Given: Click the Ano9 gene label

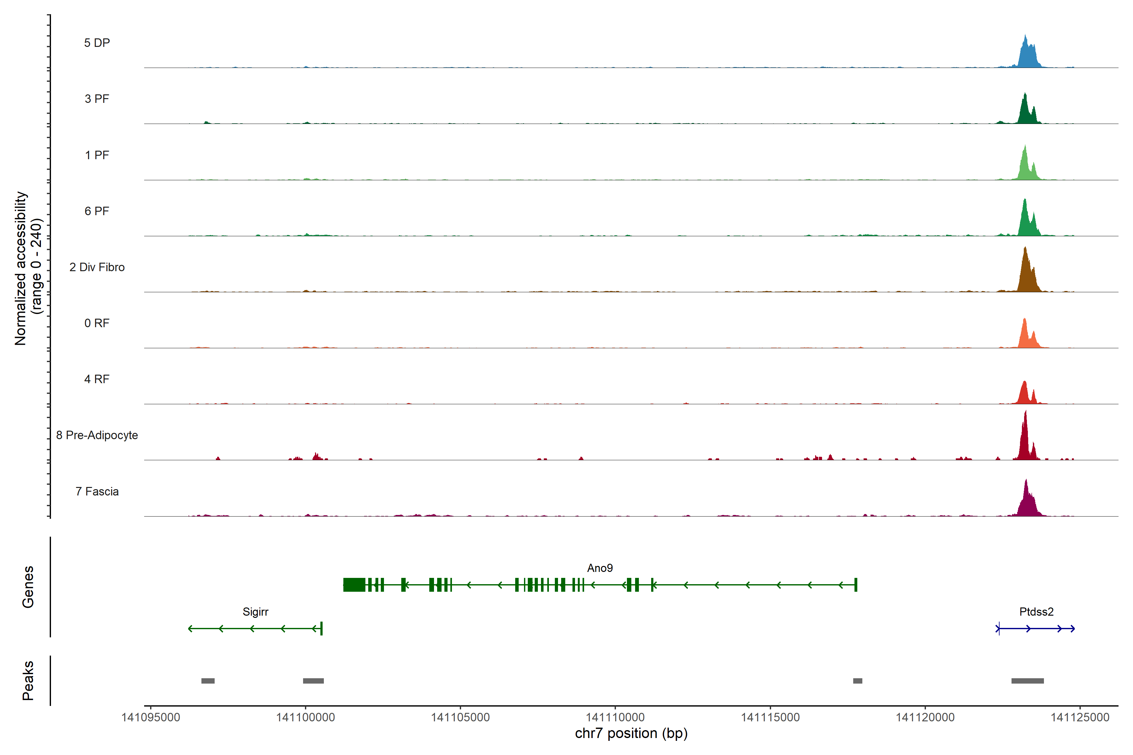Looking at the screenshot, I should click(600, 568).
